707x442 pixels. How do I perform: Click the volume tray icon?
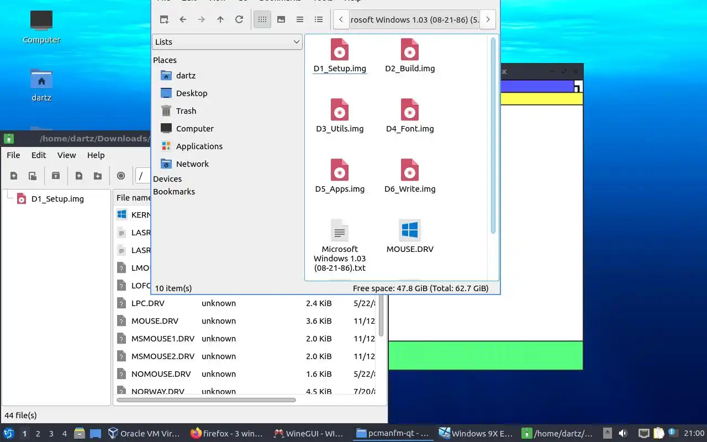(x=622, y=433)
